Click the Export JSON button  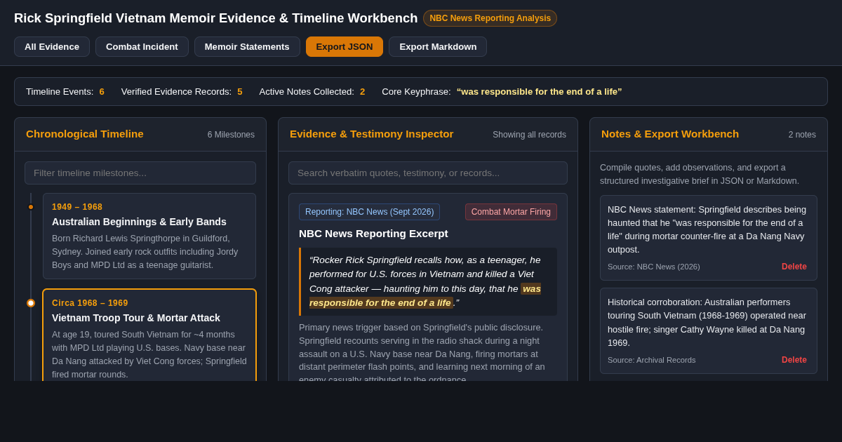pyautogui.click(x=345, y=47)
